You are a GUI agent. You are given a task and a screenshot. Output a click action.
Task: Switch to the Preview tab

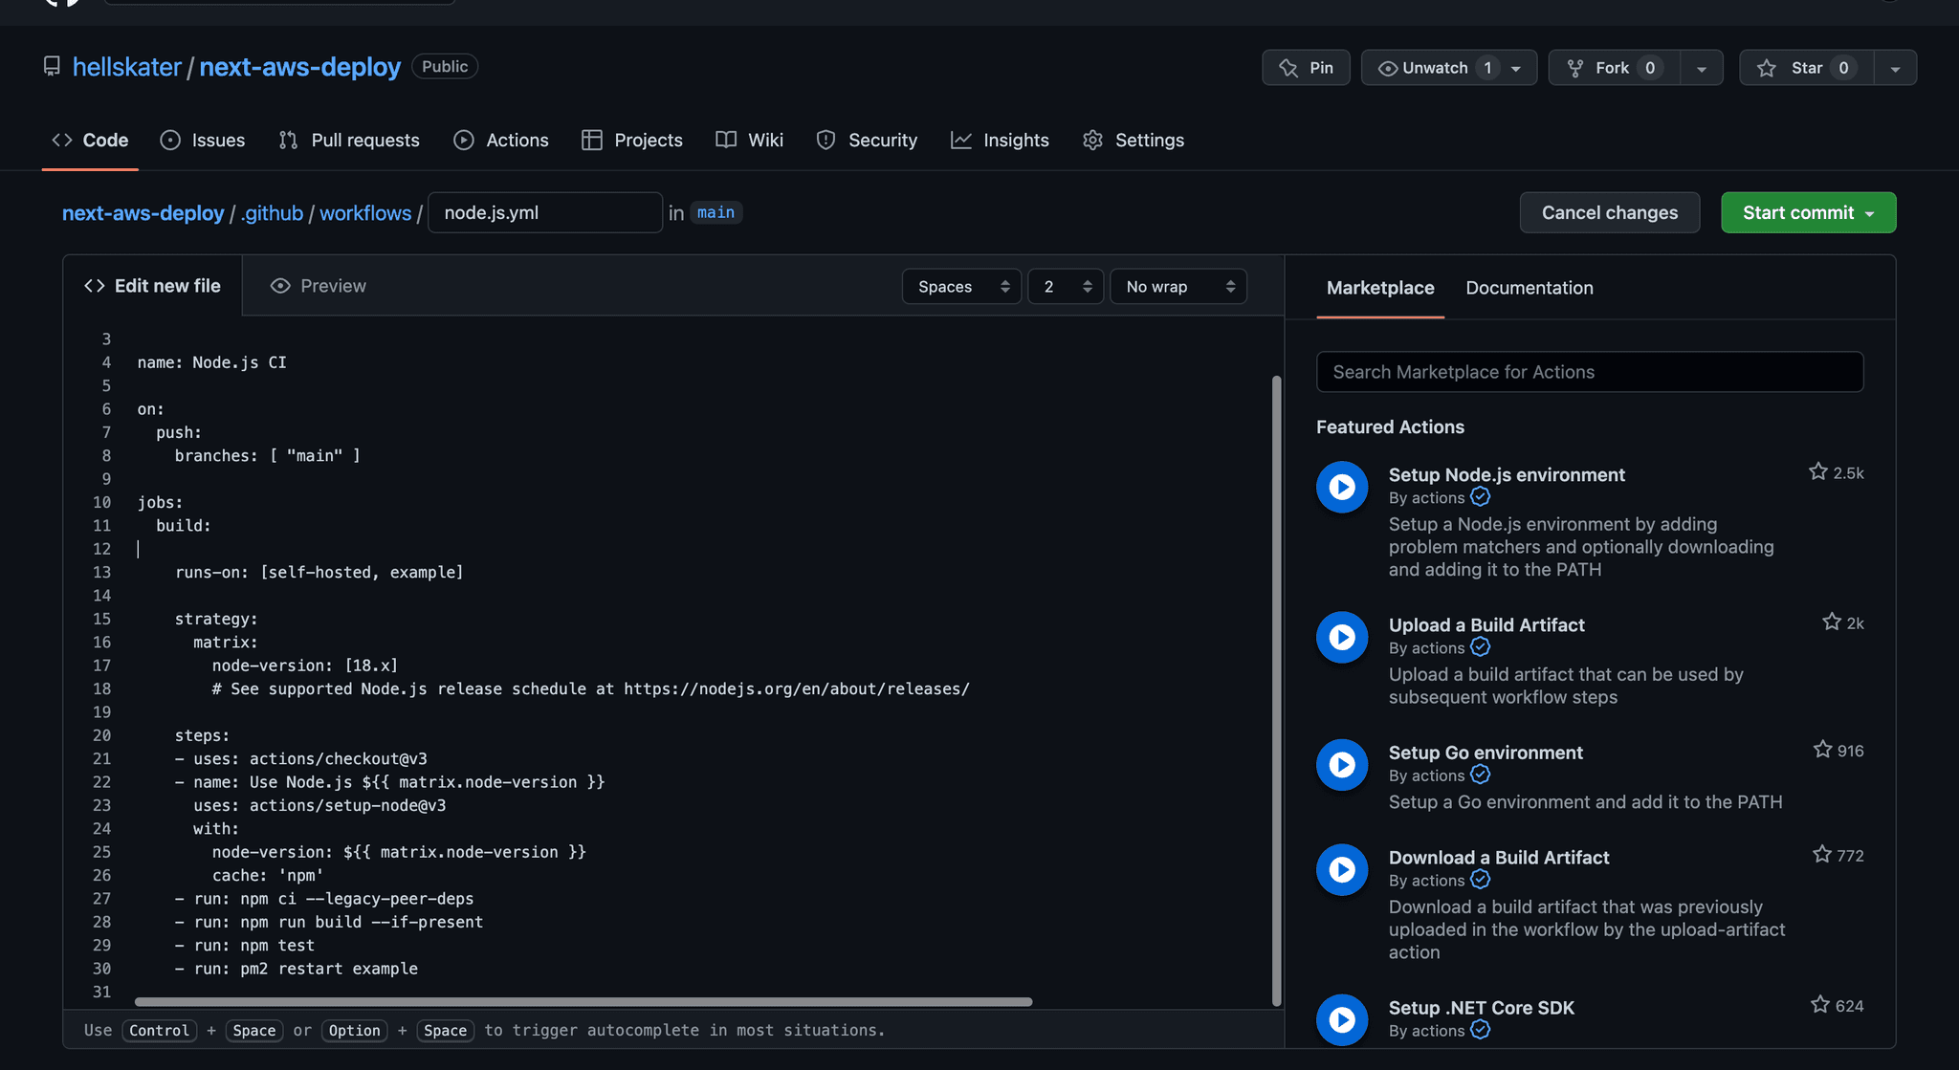point(318,286)
